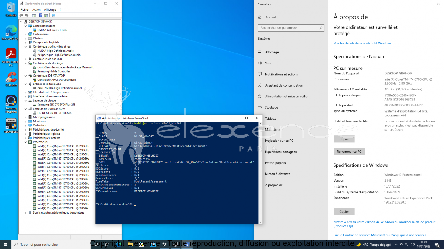444x249 pixels.
Task: Select the DESKTOP-GBVHOI7 root node
Action: (40, 22)
